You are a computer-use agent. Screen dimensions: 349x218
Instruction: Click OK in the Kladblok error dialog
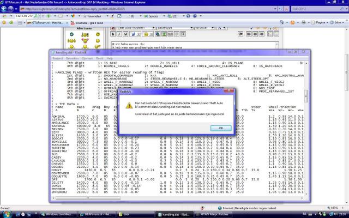(x=221, y=128)
